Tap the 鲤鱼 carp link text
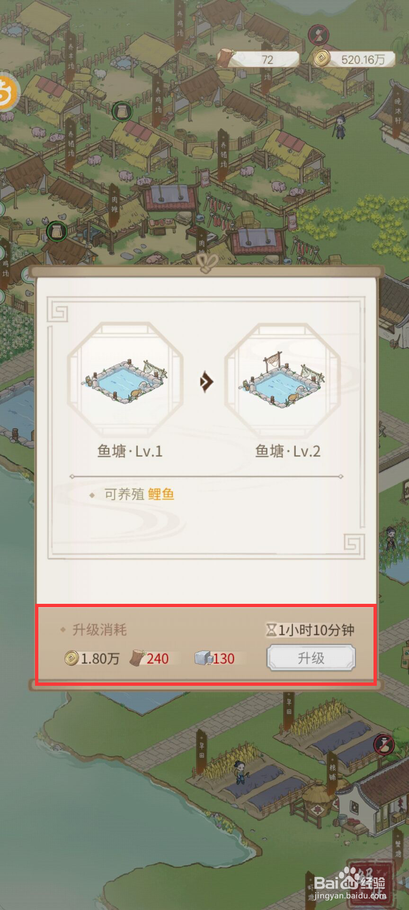 [161, 494]
